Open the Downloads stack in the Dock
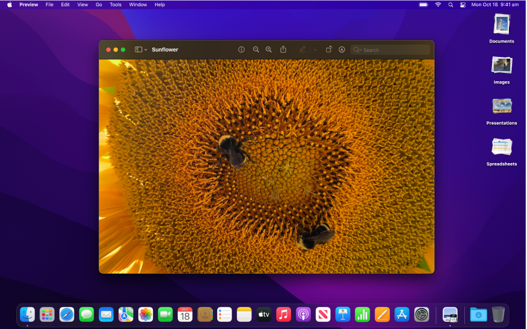Viewport: 527px width, 329px height. tap(478, 314)
